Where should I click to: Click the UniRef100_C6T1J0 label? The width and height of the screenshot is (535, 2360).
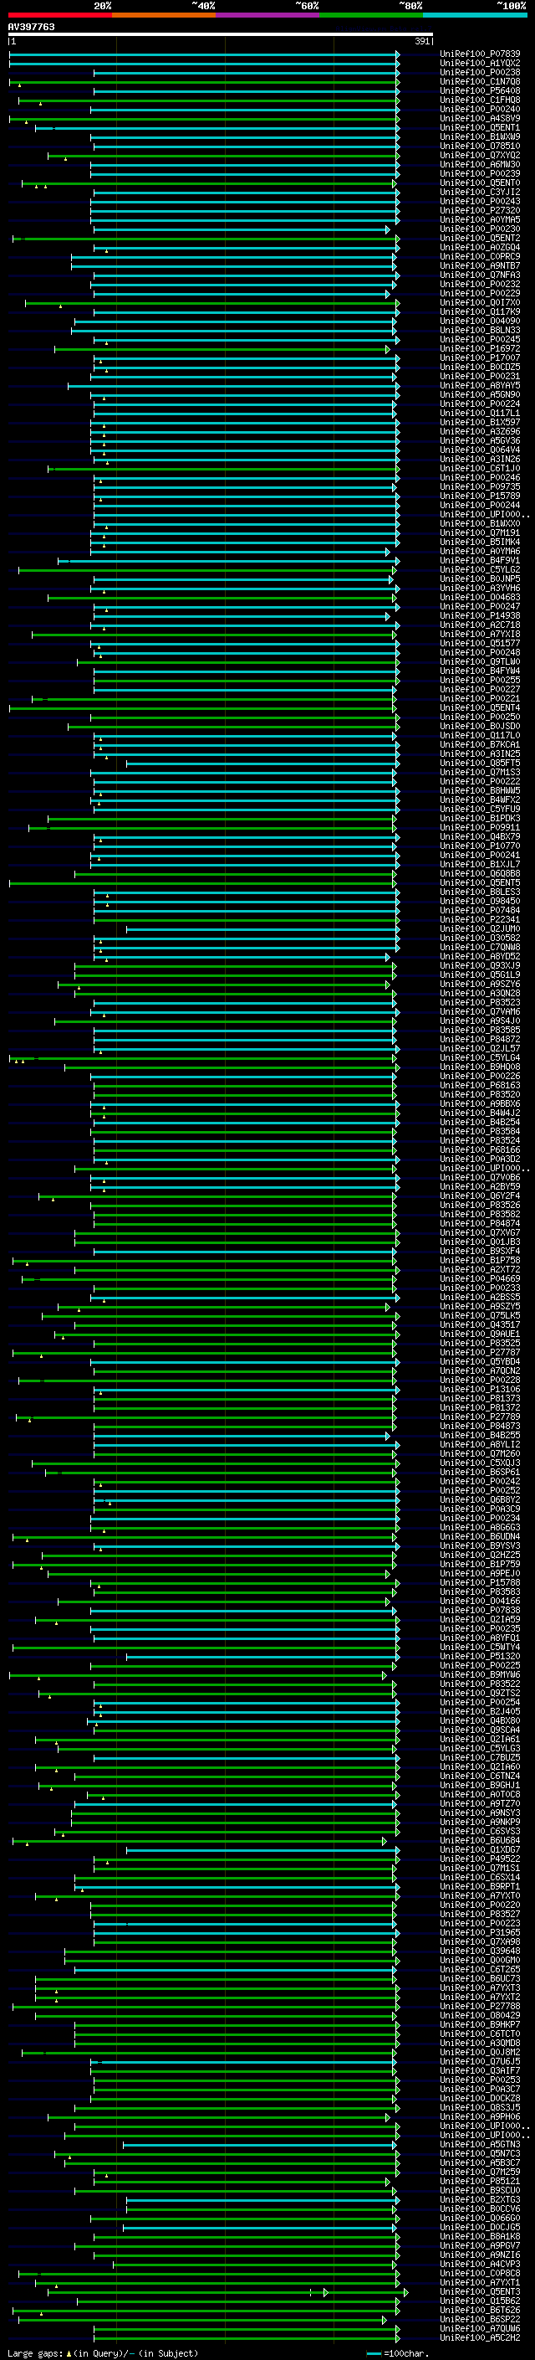point(480,468)
